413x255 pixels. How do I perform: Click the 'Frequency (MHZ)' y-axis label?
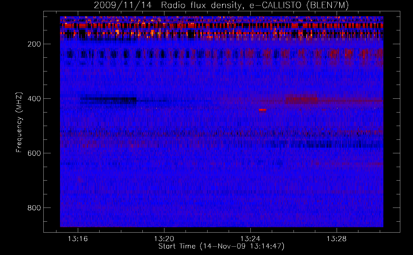tap(19, 122)
